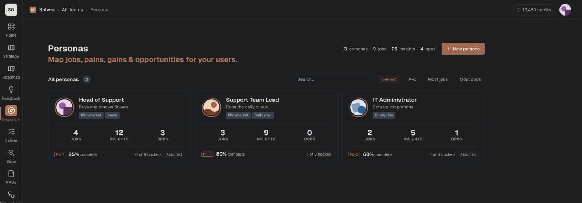Viewport: 582px width, 203px height.
Task: Click Persona in the breadcrumb
Action: click(99, 10)
